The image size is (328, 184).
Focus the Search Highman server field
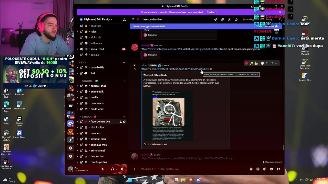pyautogui.click(x=262, y=19)
